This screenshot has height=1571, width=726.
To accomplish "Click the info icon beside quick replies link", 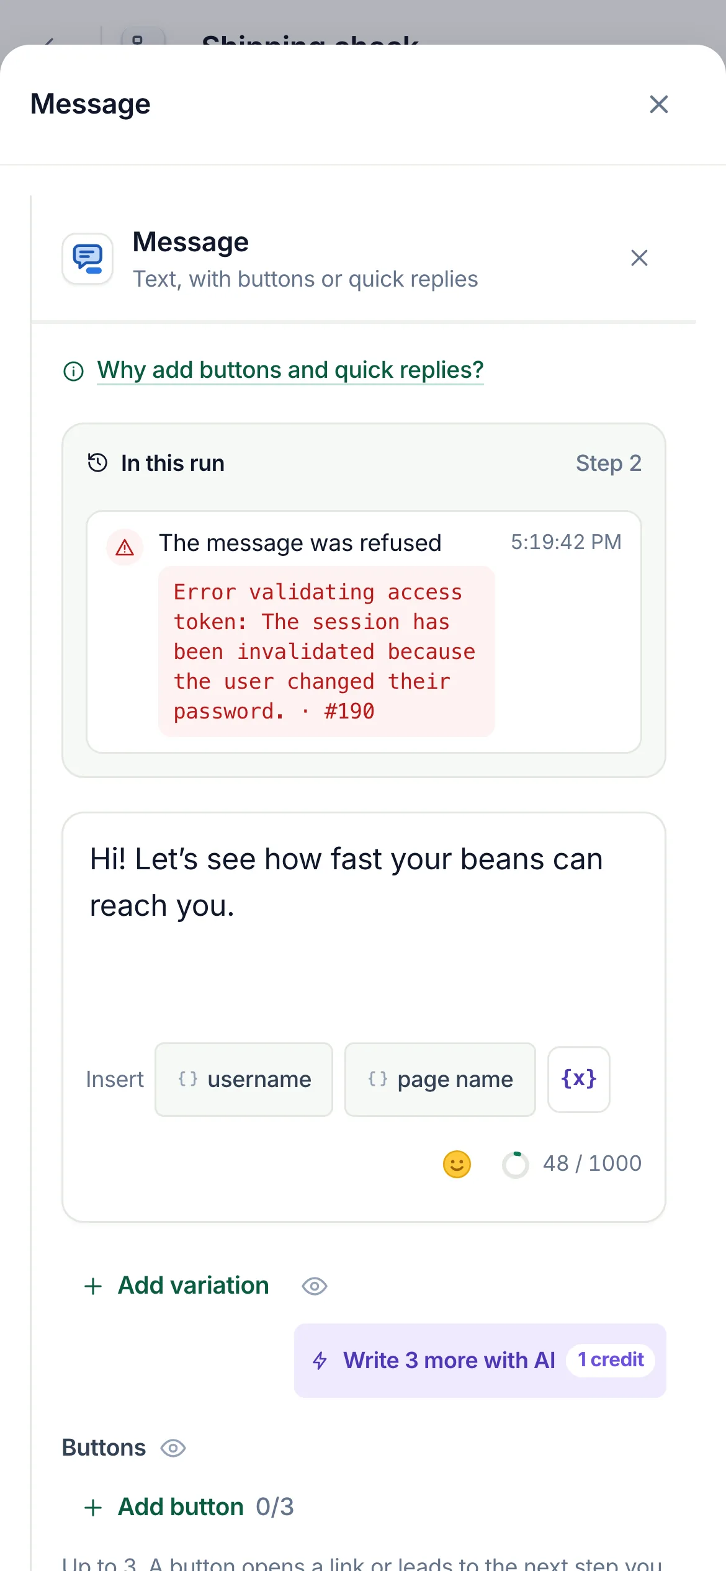I will coord(74,371).
